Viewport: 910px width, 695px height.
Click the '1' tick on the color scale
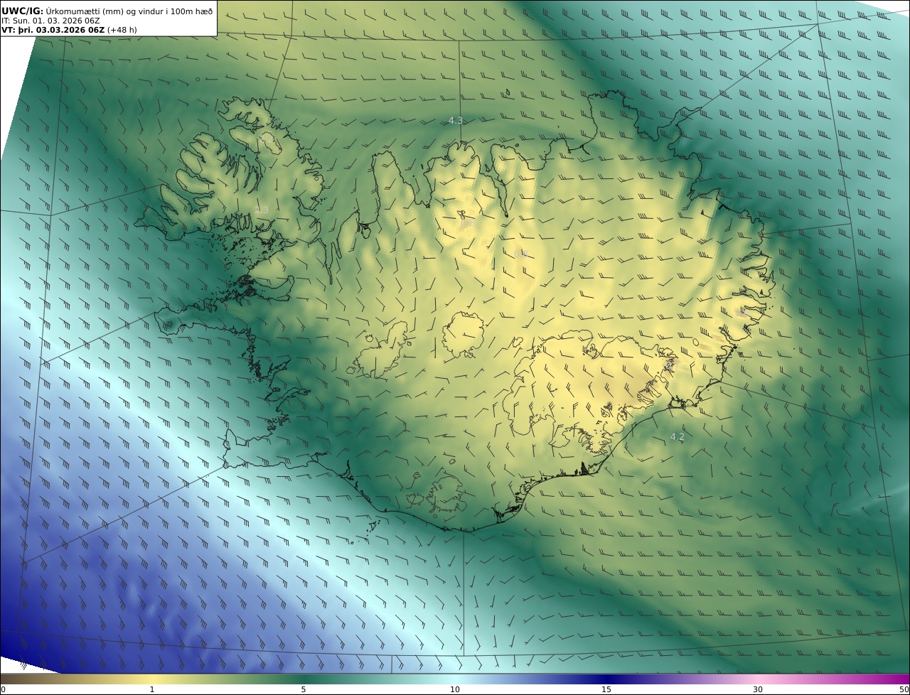152,689
